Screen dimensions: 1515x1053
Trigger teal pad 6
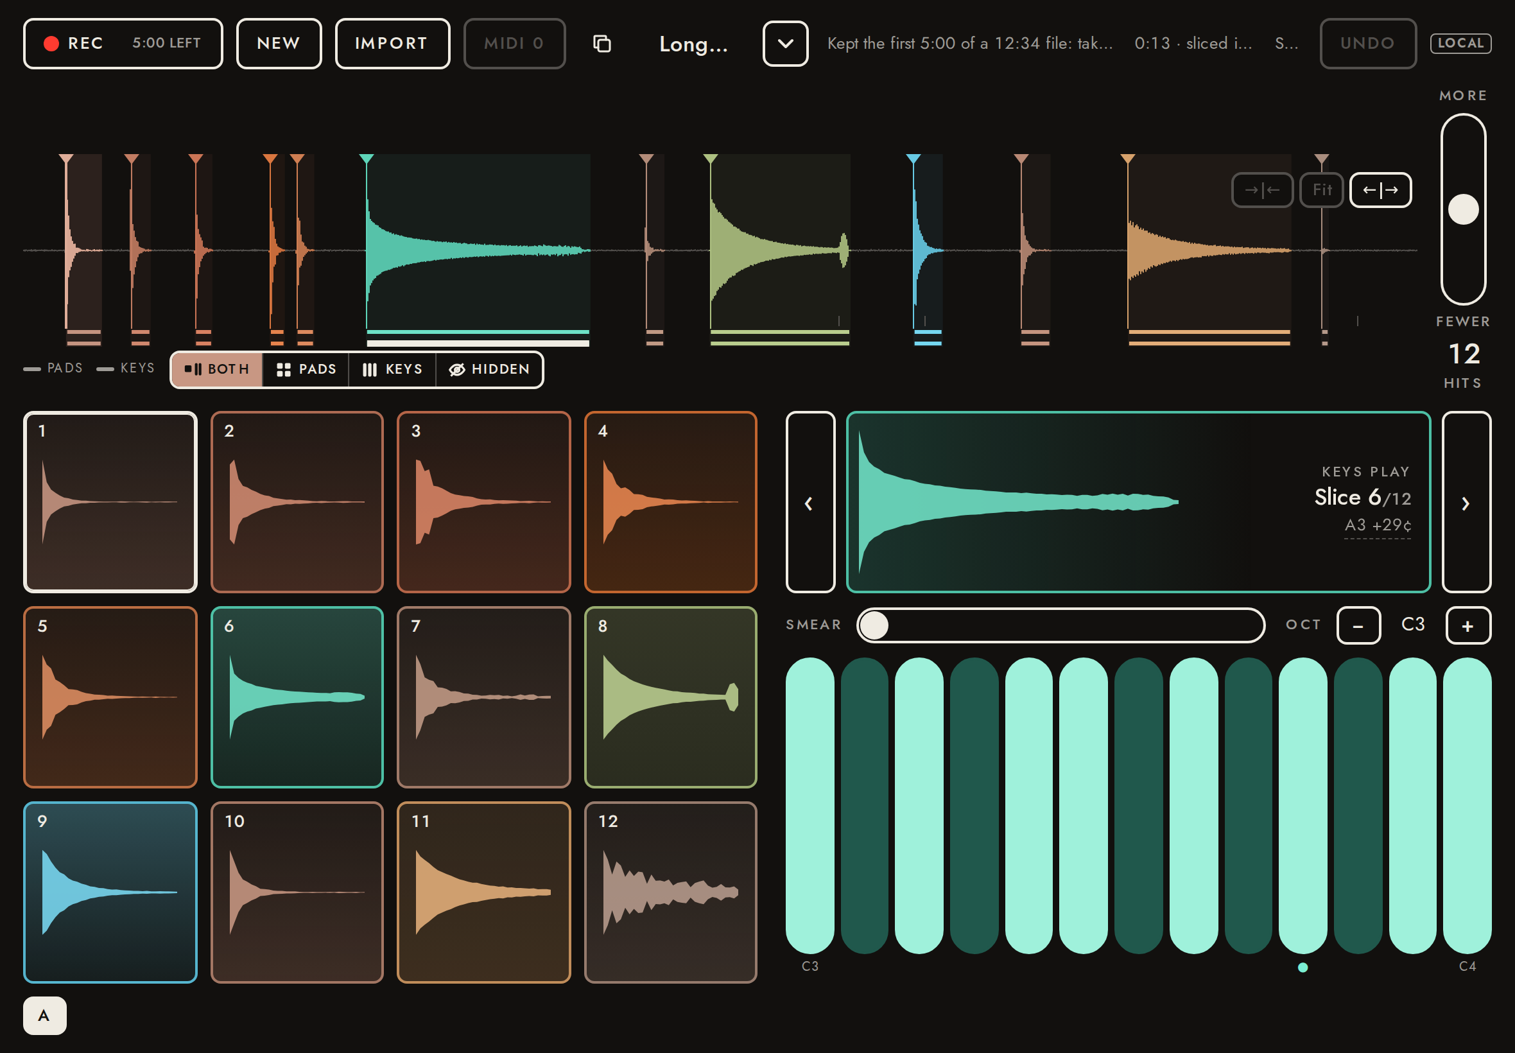click(297, 697)
